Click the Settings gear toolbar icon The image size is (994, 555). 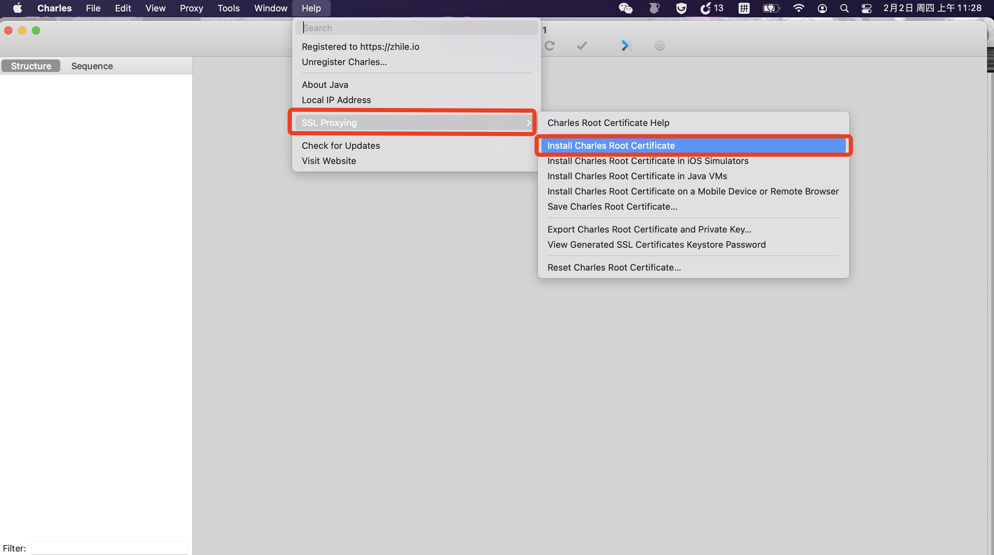[x=659, y=46]
